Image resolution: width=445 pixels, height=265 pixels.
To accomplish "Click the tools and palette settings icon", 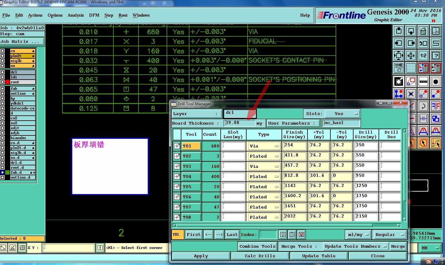I will 399,68.
